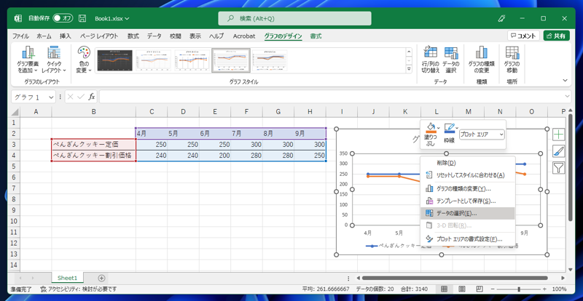Choose the third chart style thumbnail
Viewport: 583px width, 301px height.
(192, 60)
